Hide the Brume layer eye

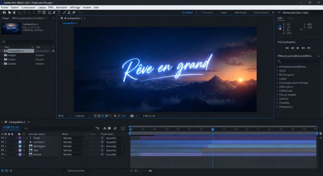coord(2,154)
